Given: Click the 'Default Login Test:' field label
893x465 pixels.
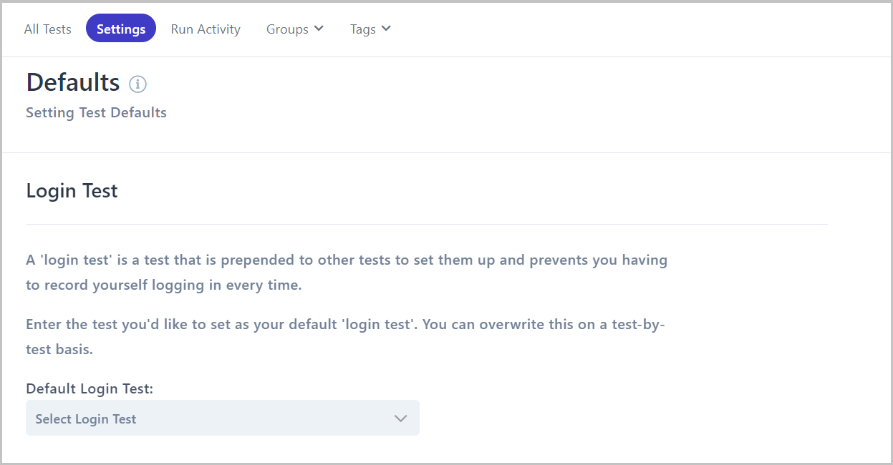Looking at the screenshot, I should 90,388.
